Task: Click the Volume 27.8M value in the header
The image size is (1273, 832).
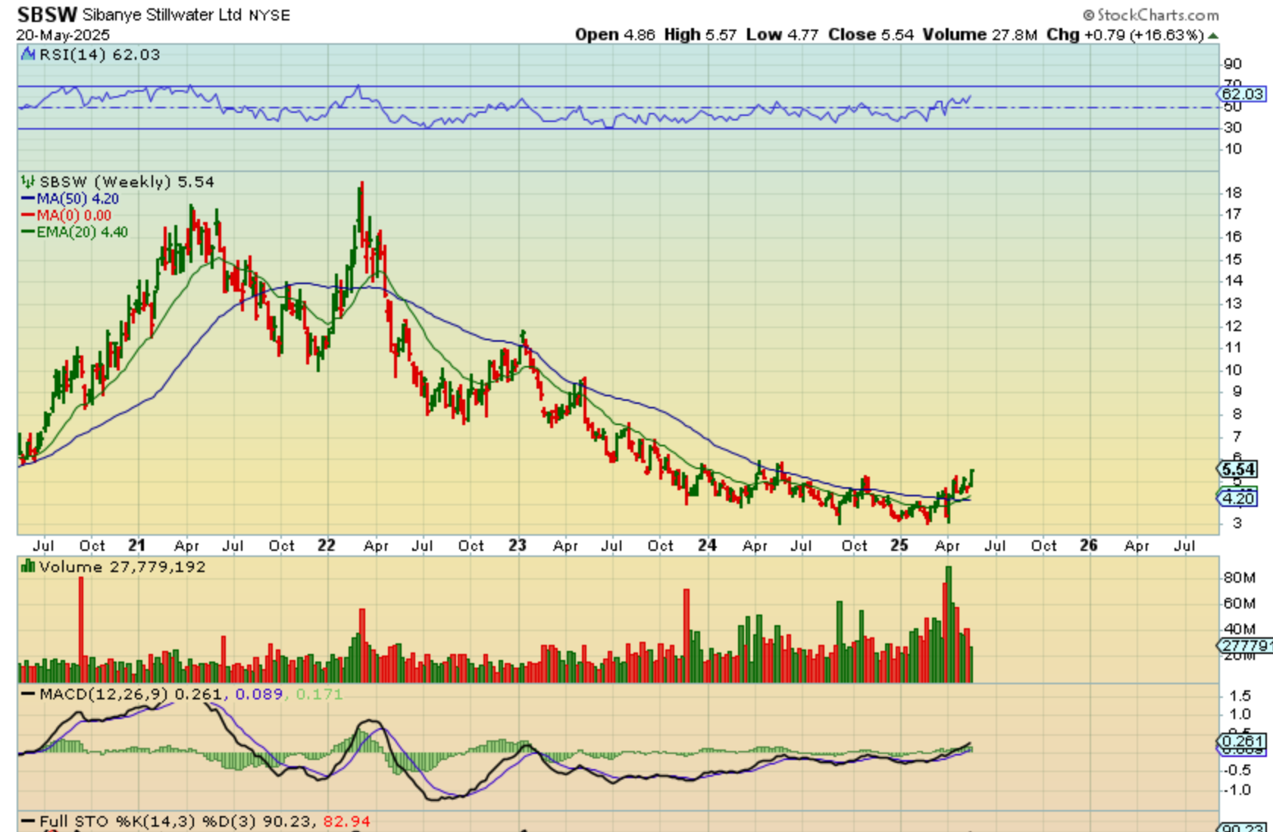Action: (x=980, y=35)
